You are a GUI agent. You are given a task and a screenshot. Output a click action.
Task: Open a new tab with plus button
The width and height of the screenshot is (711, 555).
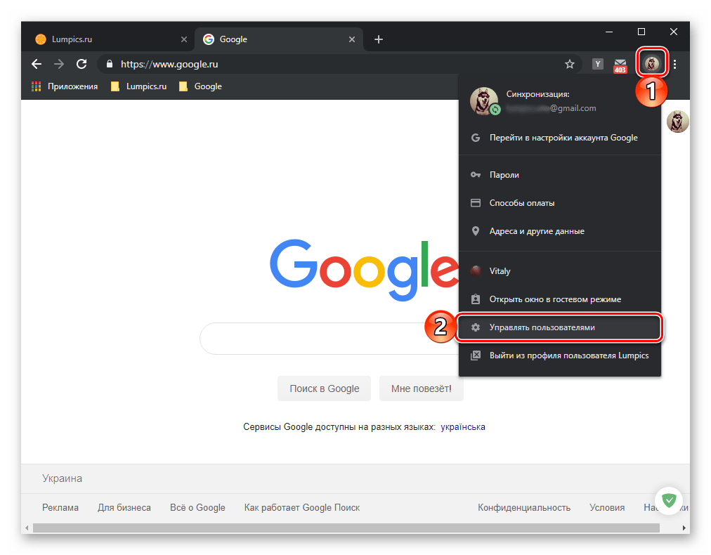(379, 39)
